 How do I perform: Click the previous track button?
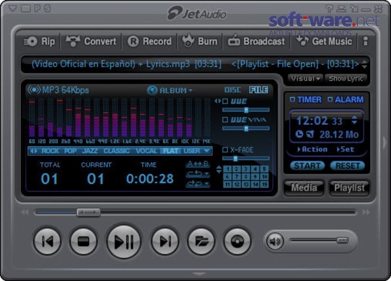pyautogui.click(x=47, y=241)
